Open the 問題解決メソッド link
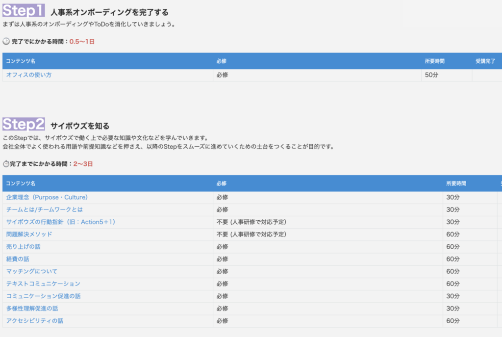502x337 pixels. (29, 234)
